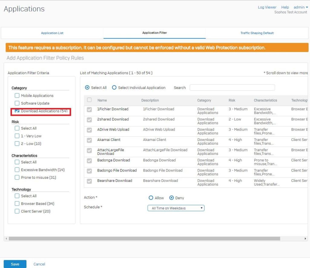This screenshot has height=268, width=310.
Task: Open the Log Viewer link
Action: [267, 7]
